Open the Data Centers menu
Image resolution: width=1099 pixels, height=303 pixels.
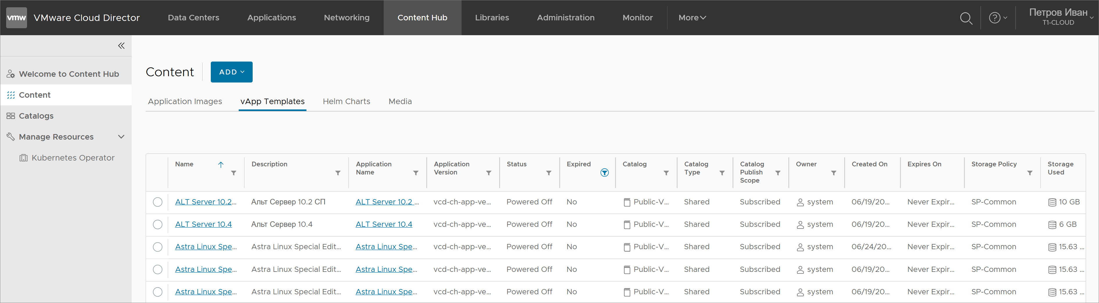(194, 17)
